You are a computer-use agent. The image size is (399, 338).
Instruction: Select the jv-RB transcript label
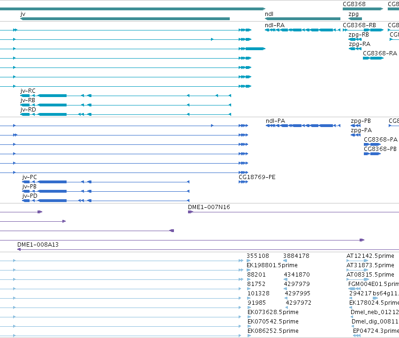click(28, 100)
